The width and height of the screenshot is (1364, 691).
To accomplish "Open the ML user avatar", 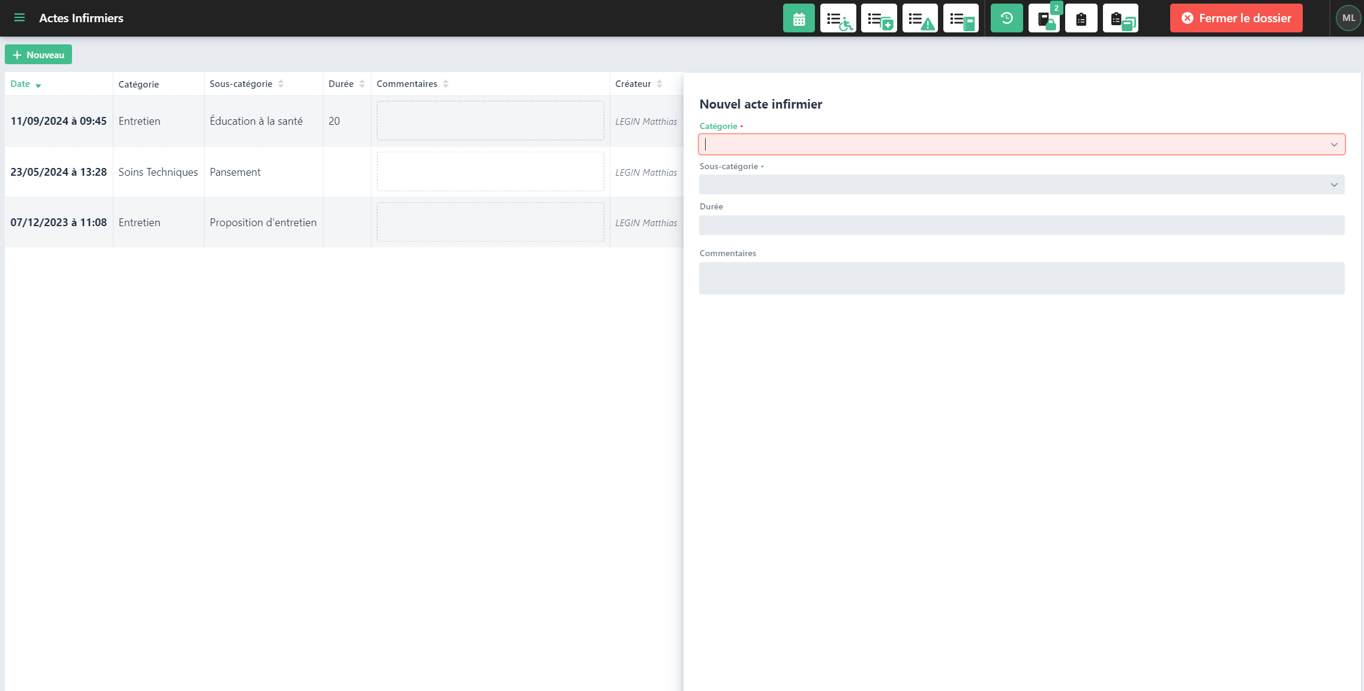I will (x=1348, y=18).
